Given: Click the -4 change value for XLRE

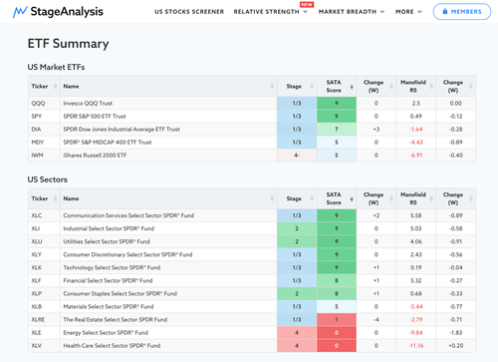Looking at the screenshot, I should click(x=376, y=320).
